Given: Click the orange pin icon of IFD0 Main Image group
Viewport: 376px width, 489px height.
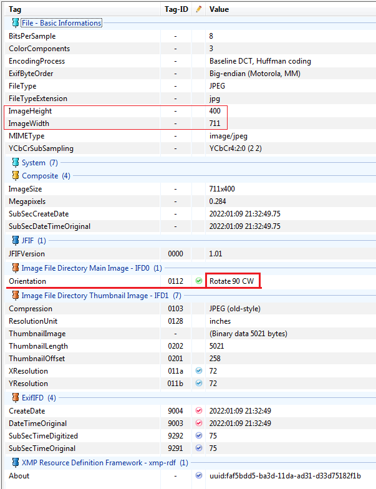Looking at the screenshot, I should [15, 268].
